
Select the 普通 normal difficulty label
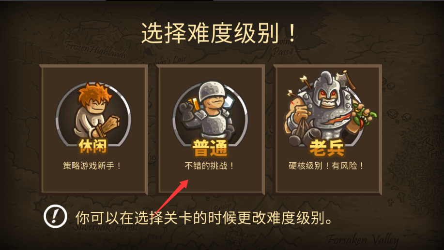coord(210,148)
